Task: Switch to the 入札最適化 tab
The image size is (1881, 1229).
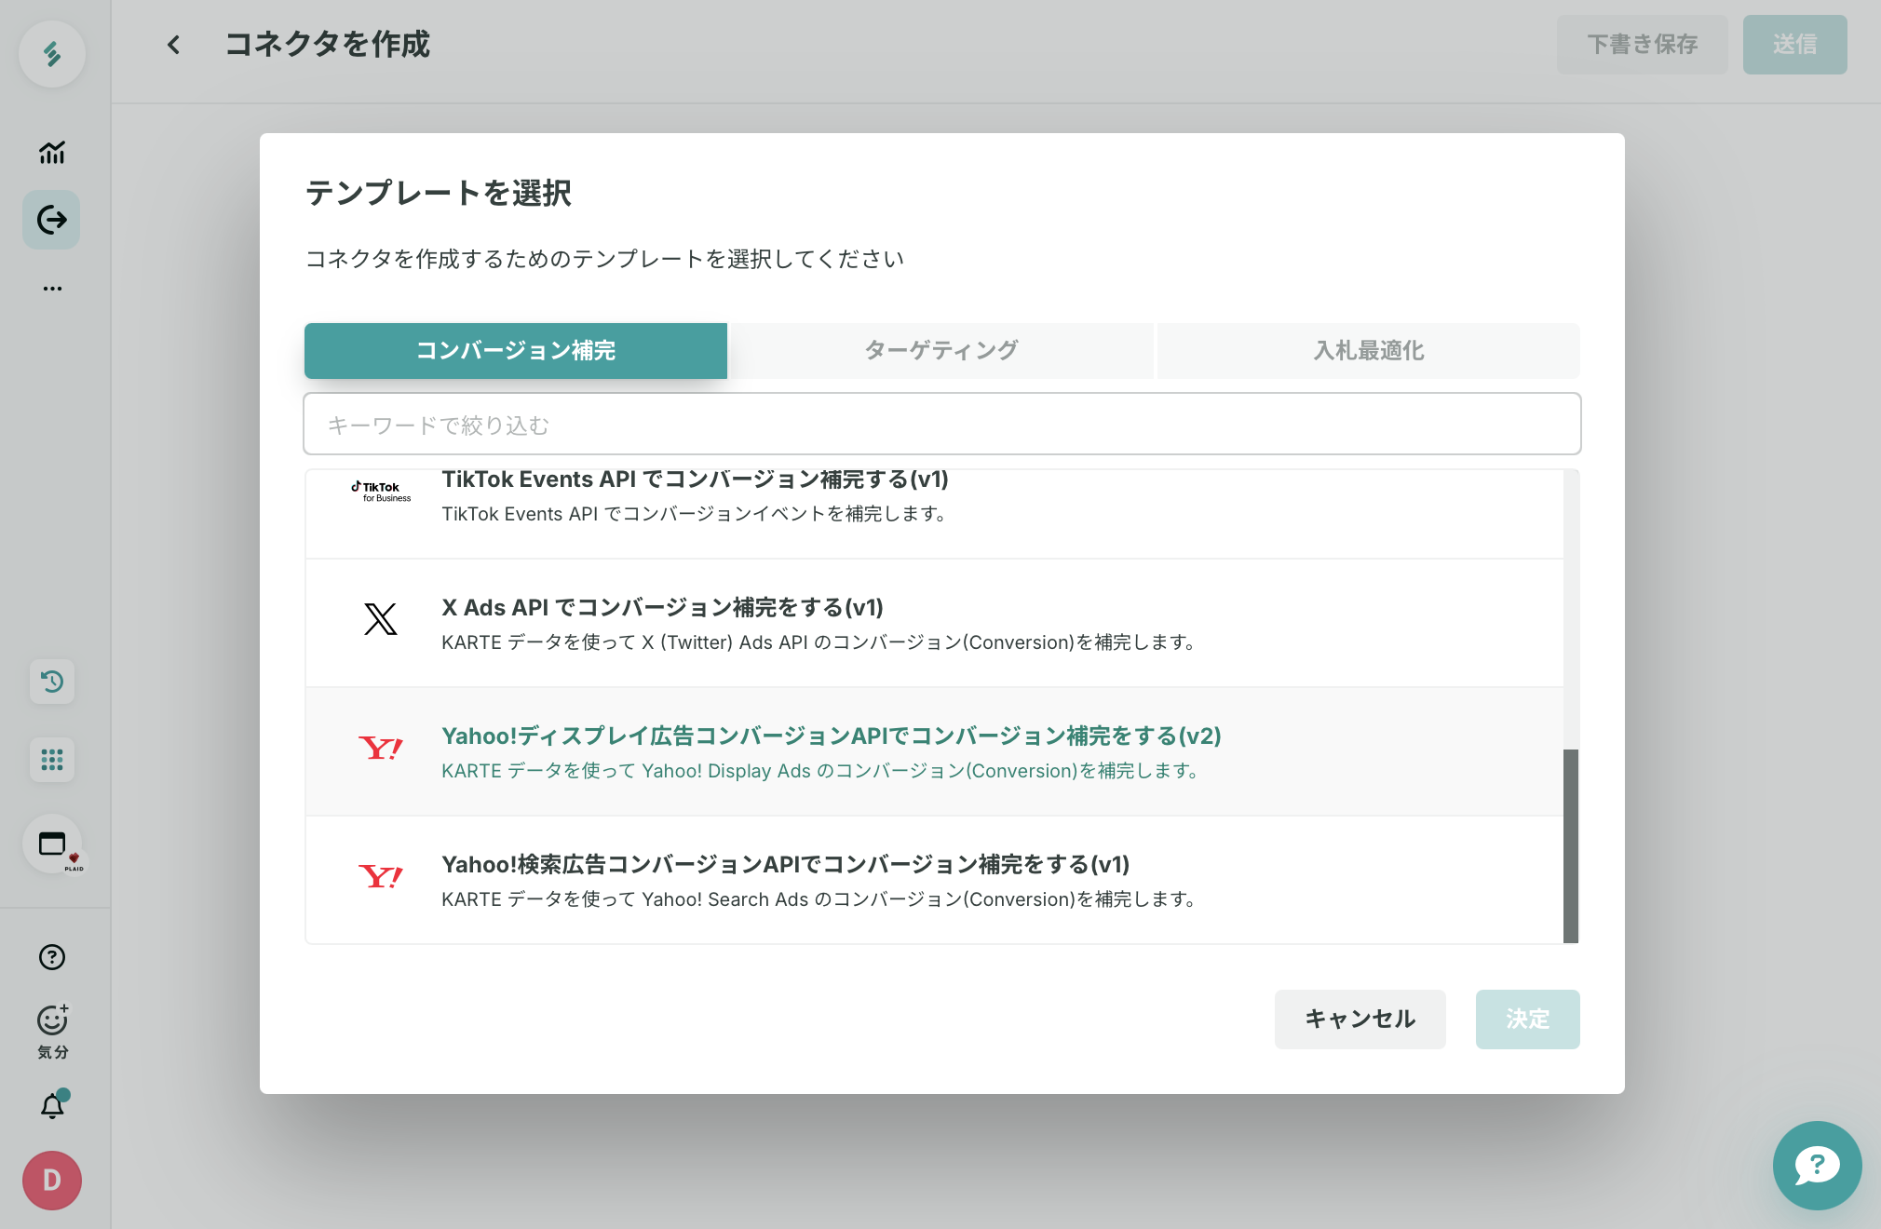Action: 1368,351
